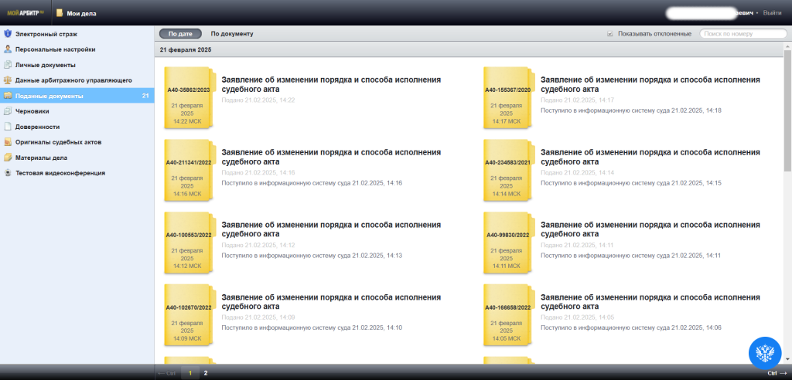Go to page 2 of results
792x380 pixels.
pos(206,373)
